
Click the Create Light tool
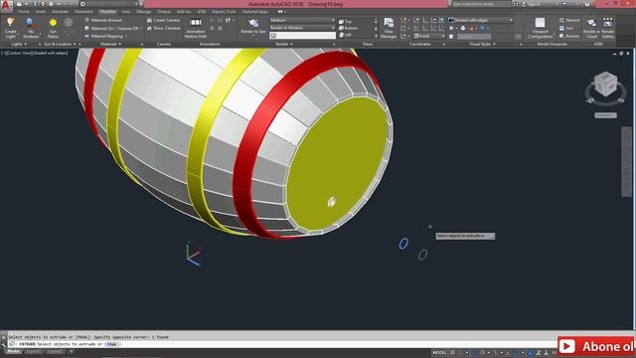point(11,28)
